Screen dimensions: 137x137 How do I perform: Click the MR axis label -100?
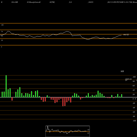coord(134,121)
